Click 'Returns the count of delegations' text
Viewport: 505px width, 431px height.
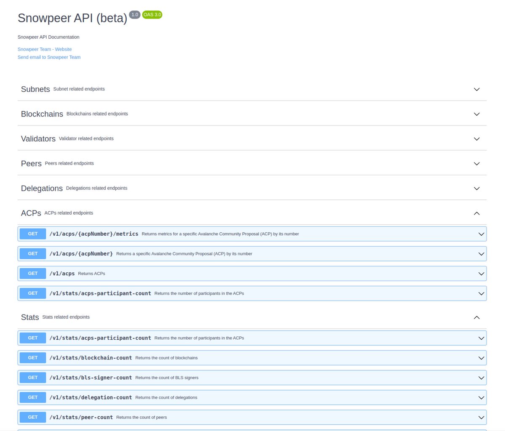pyautogui.click(x=166, y=397)
